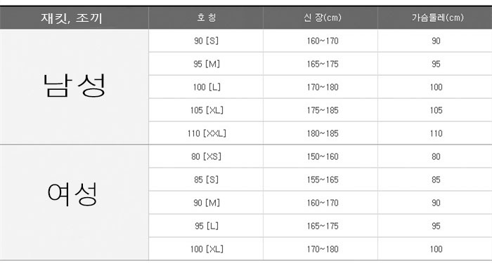The height and width of the screenshot is (263, 492).
Task: Click the 90 [S] men's size cell
Action: coord(206,41)
